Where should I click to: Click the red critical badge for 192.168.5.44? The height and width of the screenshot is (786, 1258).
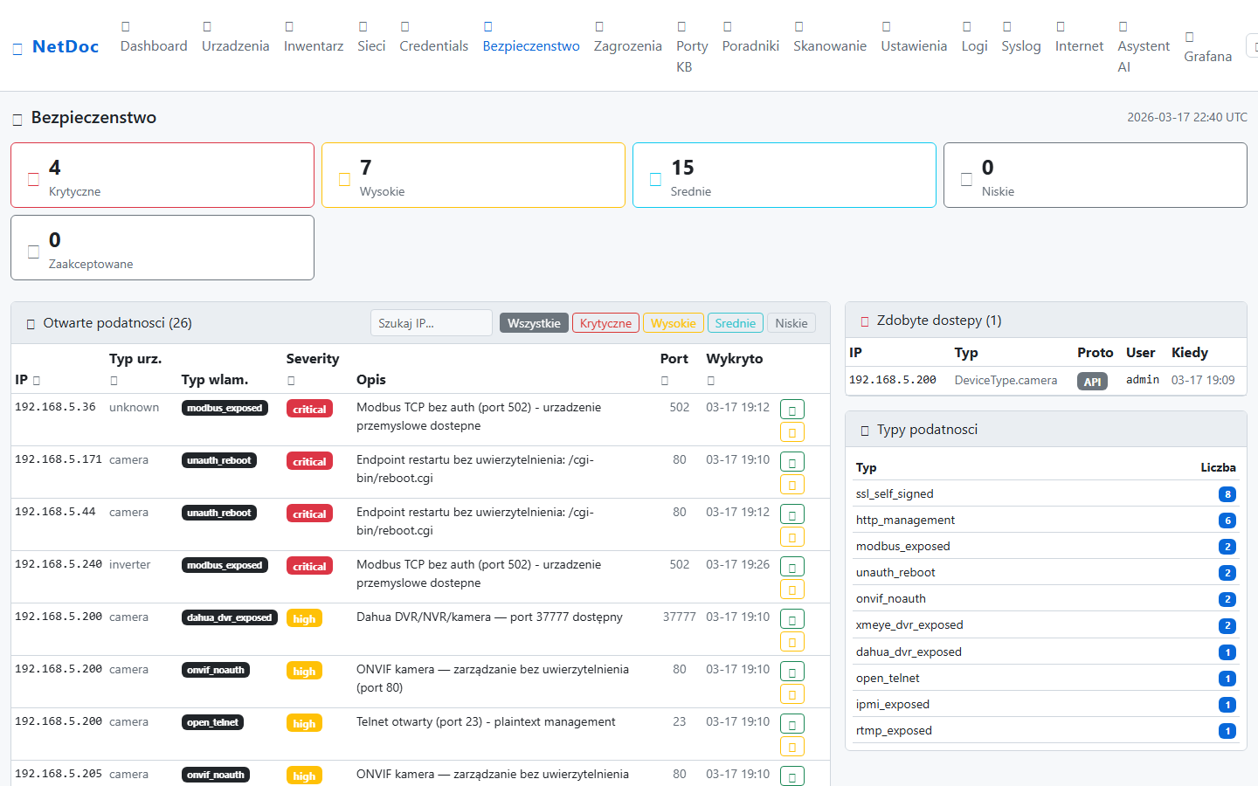309,514
